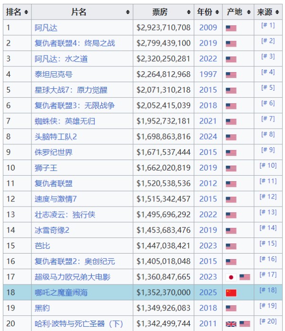Click the US flag in 狮子王 row
Viewport: 285px width, 331px height.
point(231,168)
